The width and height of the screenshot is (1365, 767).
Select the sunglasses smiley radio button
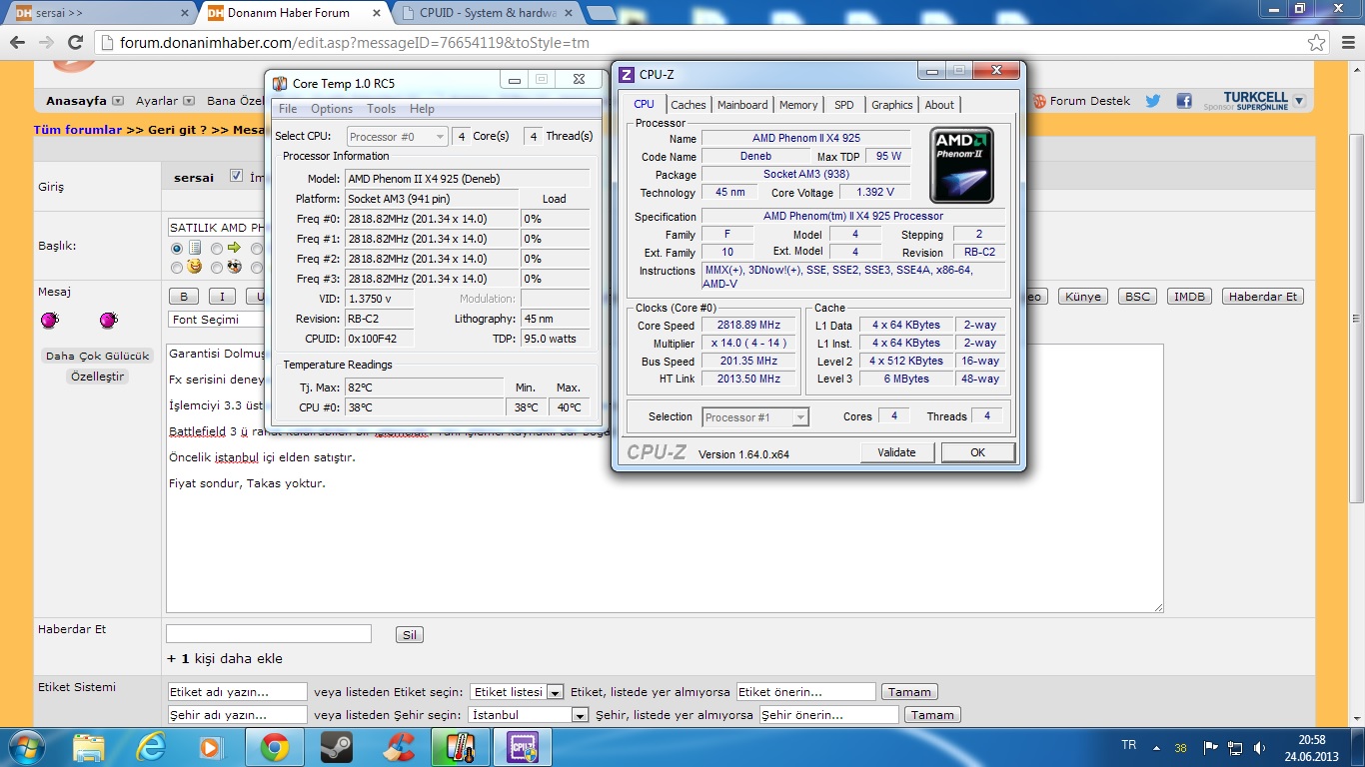(217, 268)
